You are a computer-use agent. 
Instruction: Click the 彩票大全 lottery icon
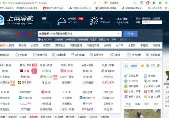point(91,55)
